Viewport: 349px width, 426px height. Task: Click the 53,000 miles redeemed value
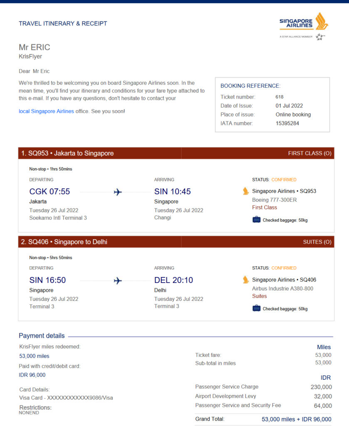[x=34, y=356]
